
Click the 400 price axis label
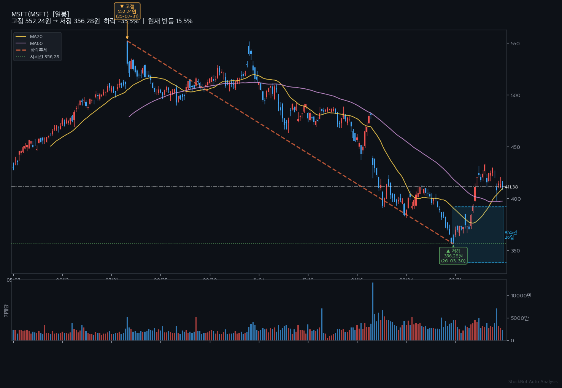pyautogui.click(x=516, y=199)
